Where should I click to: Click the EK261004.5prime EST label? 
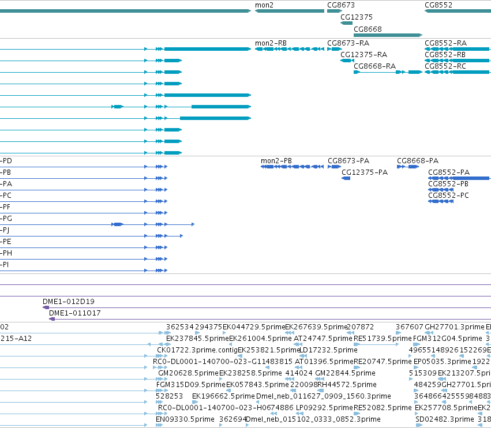coord(261,339)
